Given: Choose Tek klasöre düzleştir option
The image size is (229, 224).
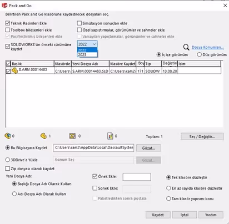Looking at the screenshot, I should pyautogui.click(x=168, y=177).
